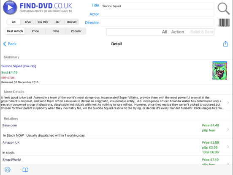Screen dimensions: 233x175
Task: Click the FIND-DVD.CO.UK site name
Action: coord(46,6)
